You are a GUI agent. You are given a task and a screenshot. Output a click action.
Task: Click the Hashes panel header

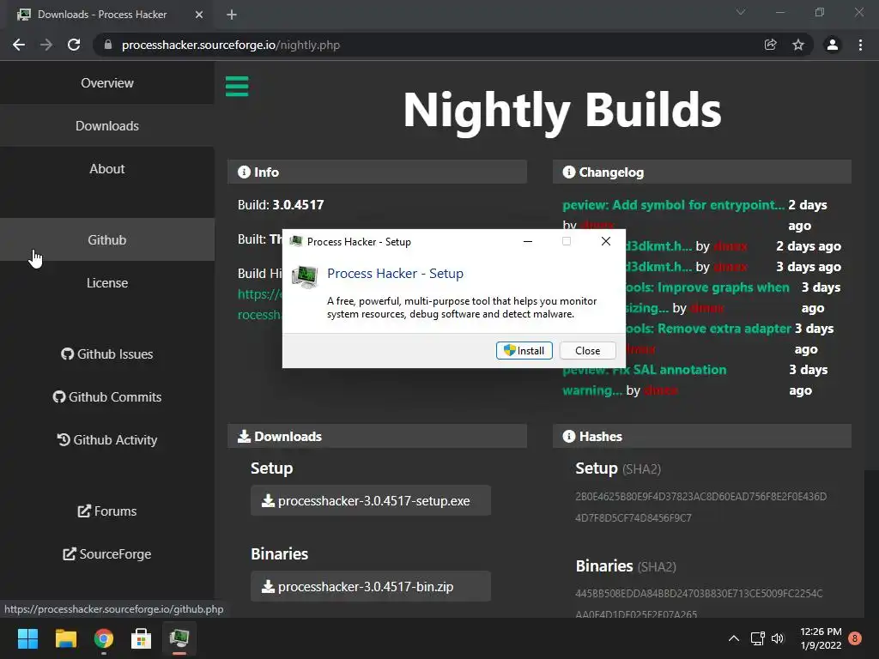click(x=702, y=436)
